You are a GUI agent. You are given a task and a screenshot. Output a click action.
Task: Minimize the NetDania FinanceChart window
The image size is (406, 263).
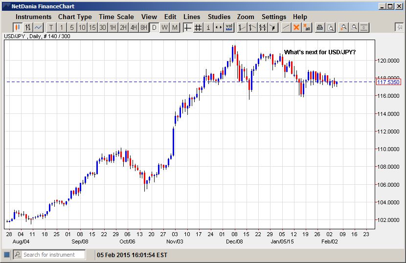383,6
